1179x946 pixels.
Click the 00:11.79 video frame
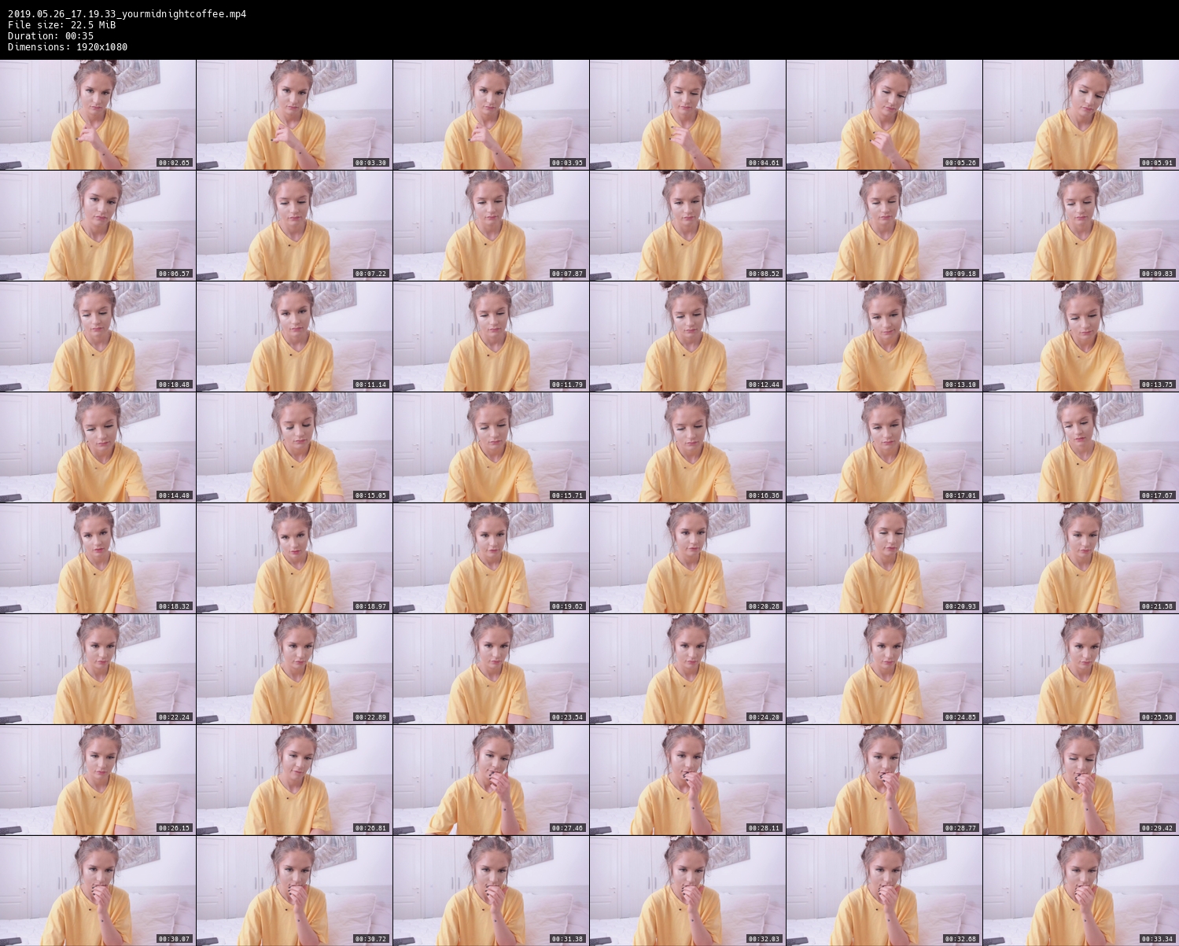(491, 337)
